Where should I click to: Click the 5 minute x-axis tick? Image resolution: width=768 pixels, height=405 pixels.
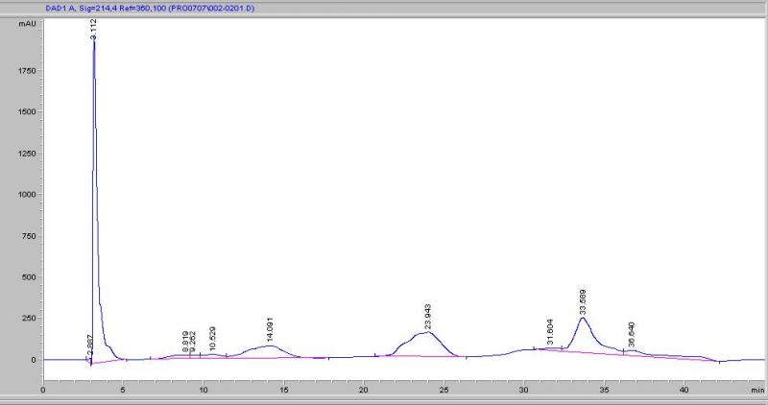tap(123, 391)
